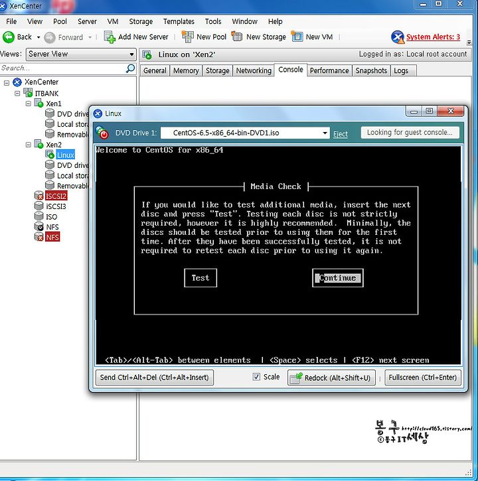Screen dimensions: 478x481
Task: Open the General tab
Action: [155, 70]
